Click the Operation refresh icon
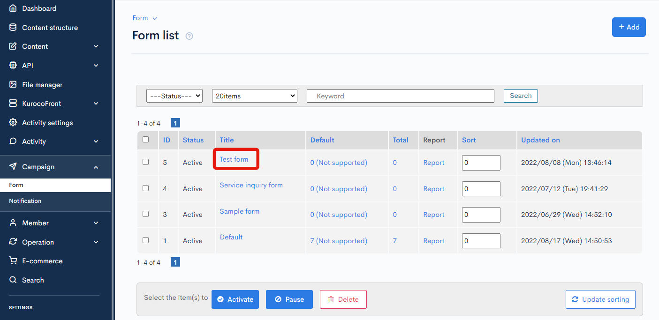 [13, 242]
